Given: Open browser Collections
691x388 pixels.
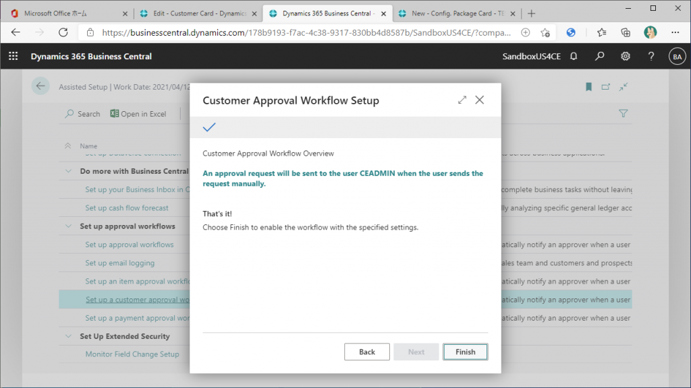Looking at the screenshot, I should (626, 32).
